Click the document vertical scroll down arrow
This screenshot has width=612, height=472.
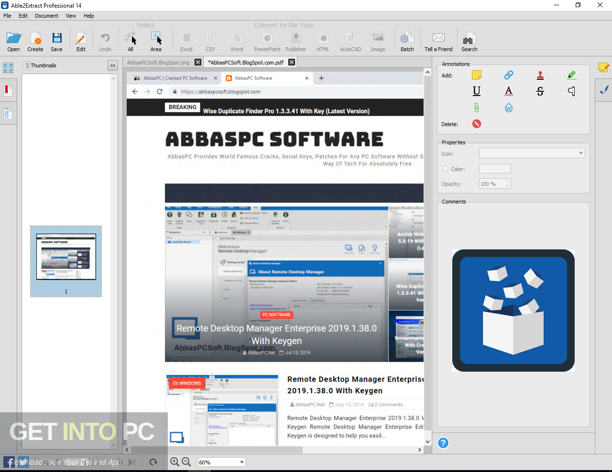[x=427, y=442]
